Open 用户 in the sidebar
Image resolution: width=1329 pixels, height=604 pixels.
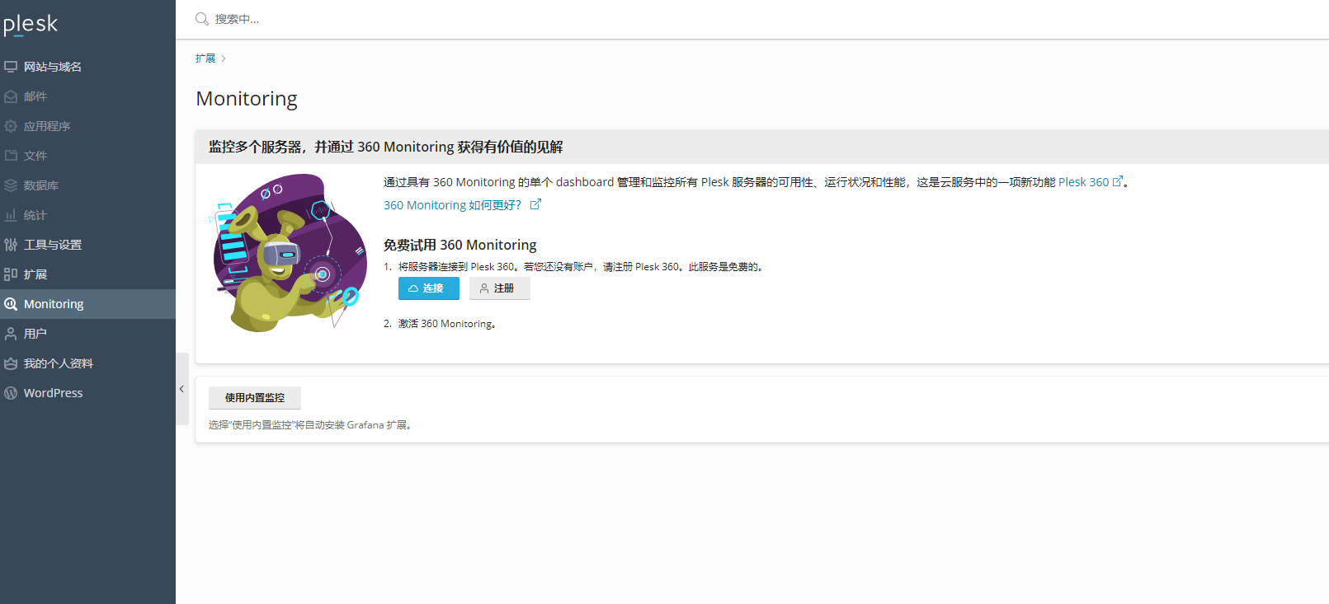87,334
